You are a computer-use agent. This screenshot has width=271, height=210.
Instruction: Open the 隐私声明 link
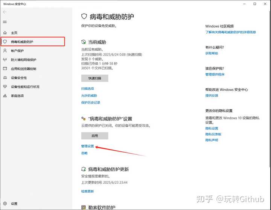[x=212, y=140]
